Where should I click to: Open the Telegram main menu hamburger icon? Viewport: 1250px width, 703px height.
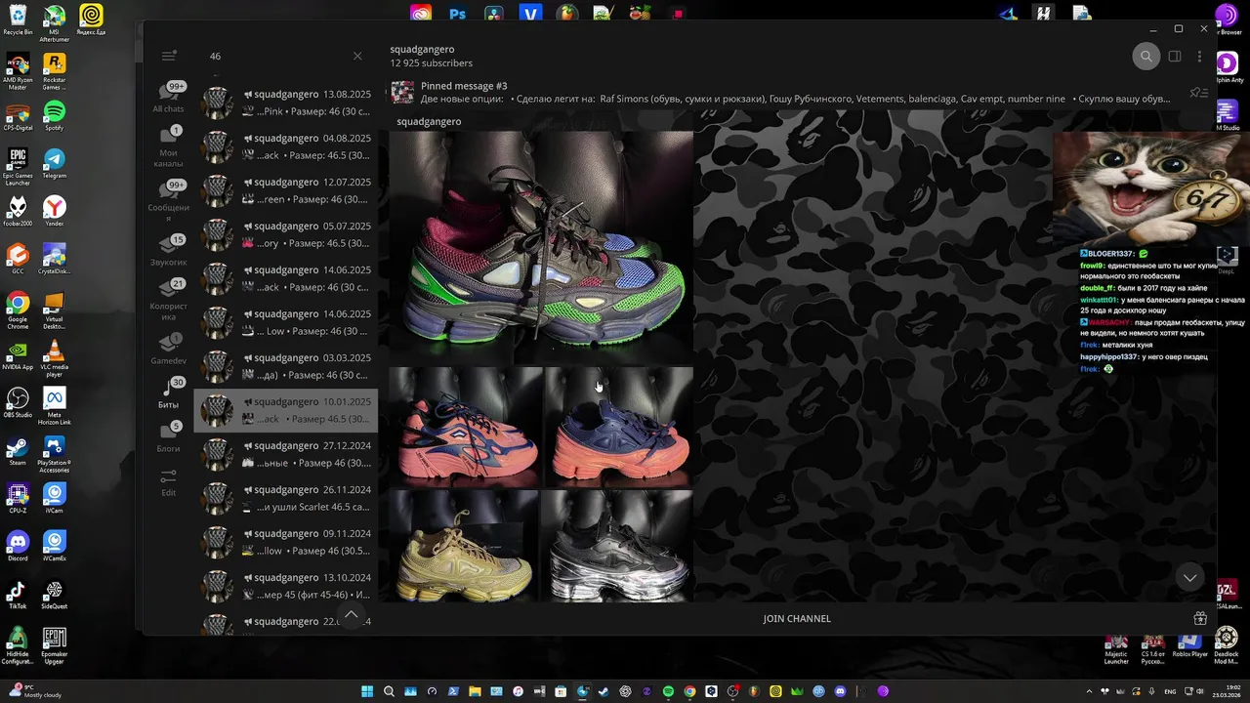(x=169, y=56)
